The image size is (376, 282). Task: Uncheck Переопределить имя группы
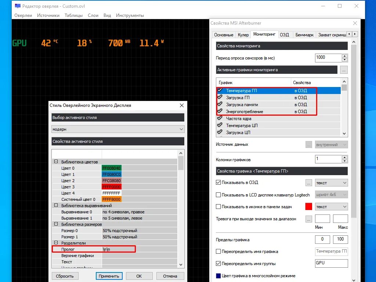tap(218, 264)
